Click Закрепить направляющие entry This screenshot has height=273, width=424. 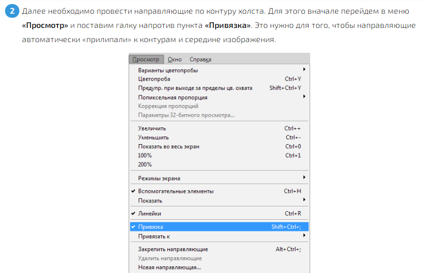(173, 249)
